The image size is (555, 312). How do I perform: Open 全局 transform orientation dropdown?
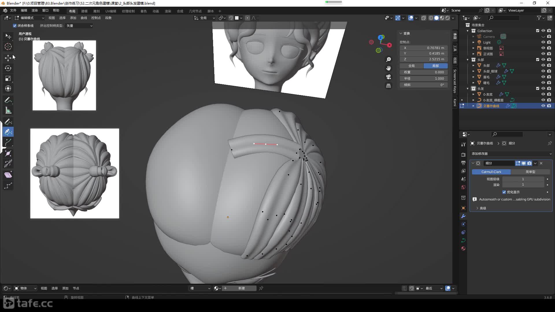tap(205, 18)
